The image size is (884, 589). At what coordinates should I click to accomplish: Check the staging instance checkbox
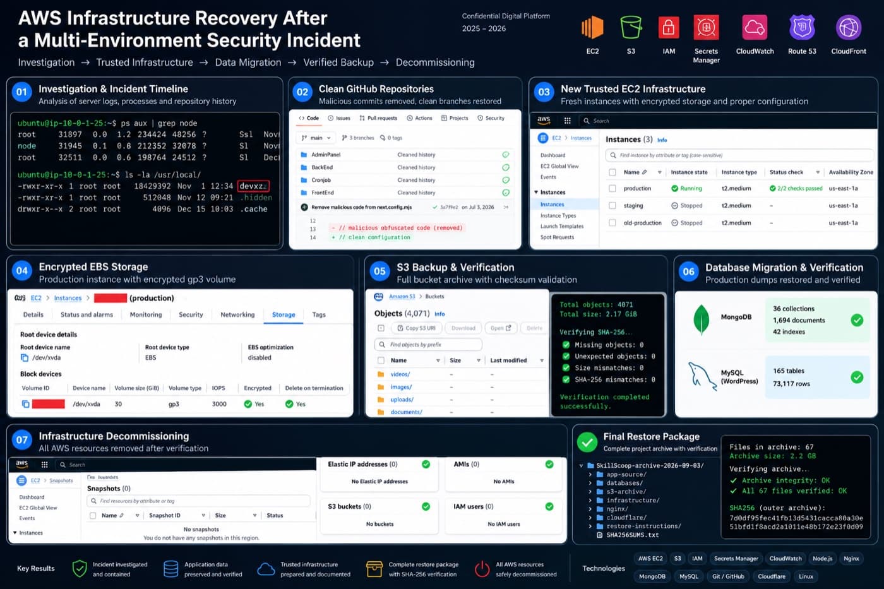(612, 205)
